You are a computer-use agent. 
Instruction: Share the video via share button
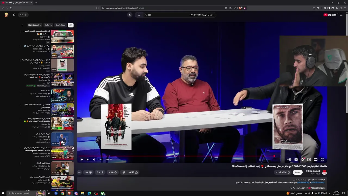click(x=113, y=172)
